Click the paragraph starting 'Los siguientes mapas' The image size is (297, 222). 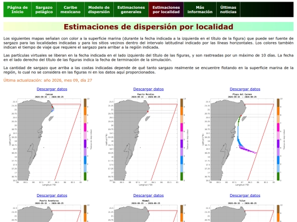coord(148,43)
